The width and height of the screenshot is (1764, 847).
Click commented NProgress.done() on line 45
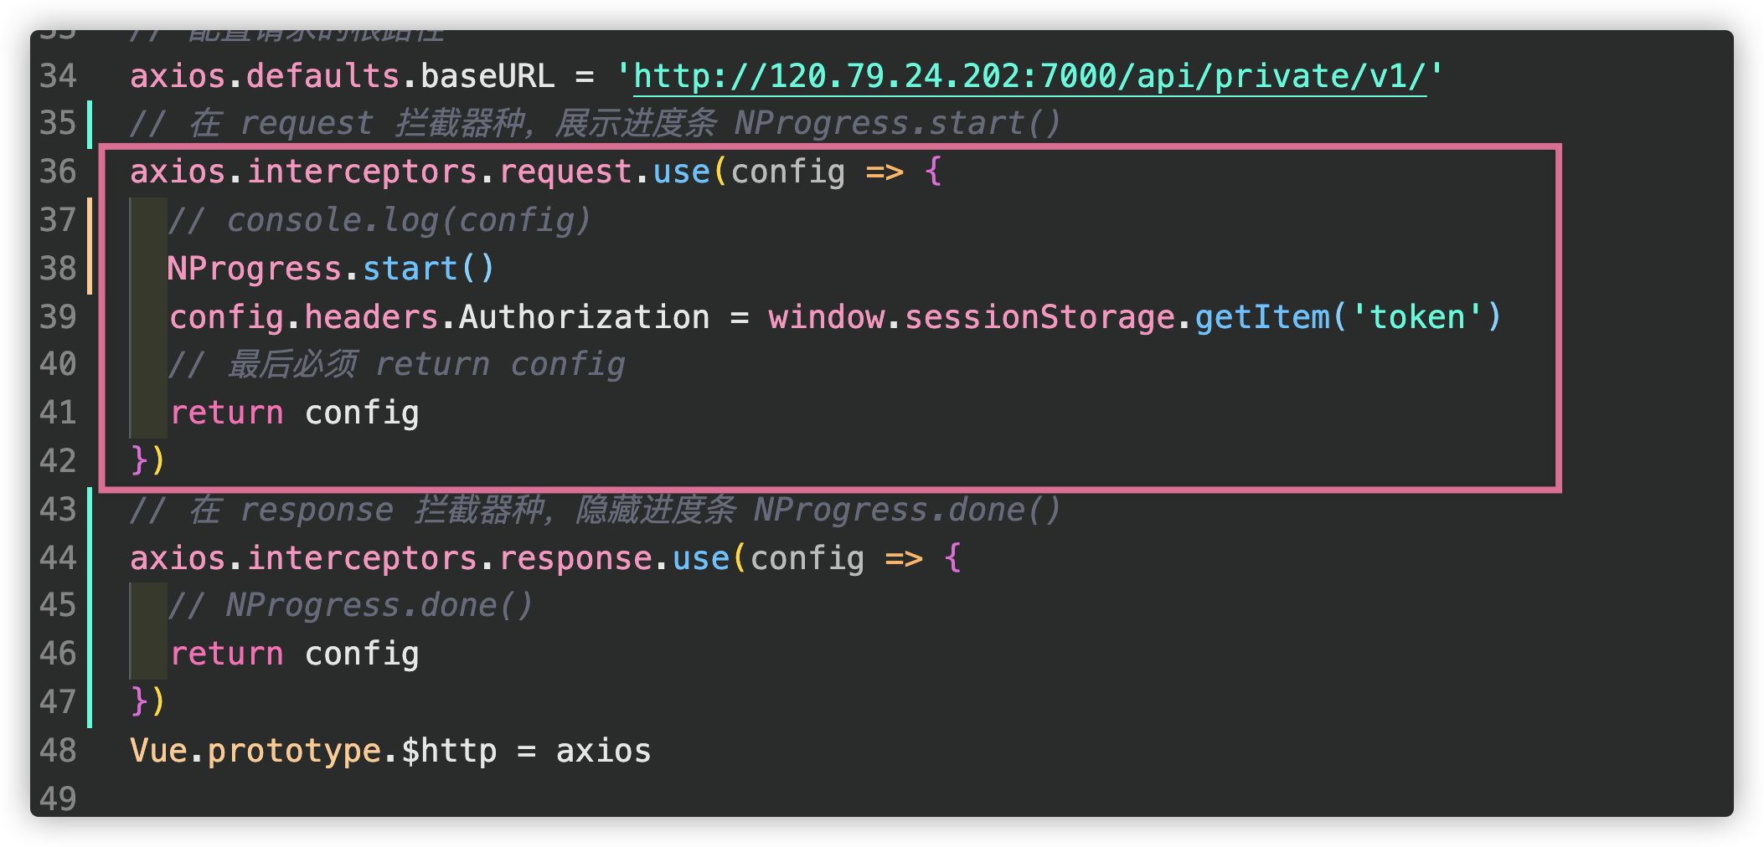(350, 605)
